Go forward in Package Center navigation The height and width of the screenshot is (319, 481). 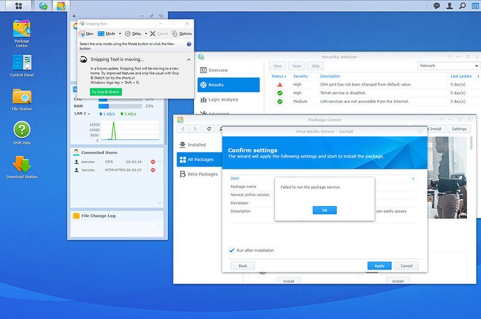(x=195, y=129)
